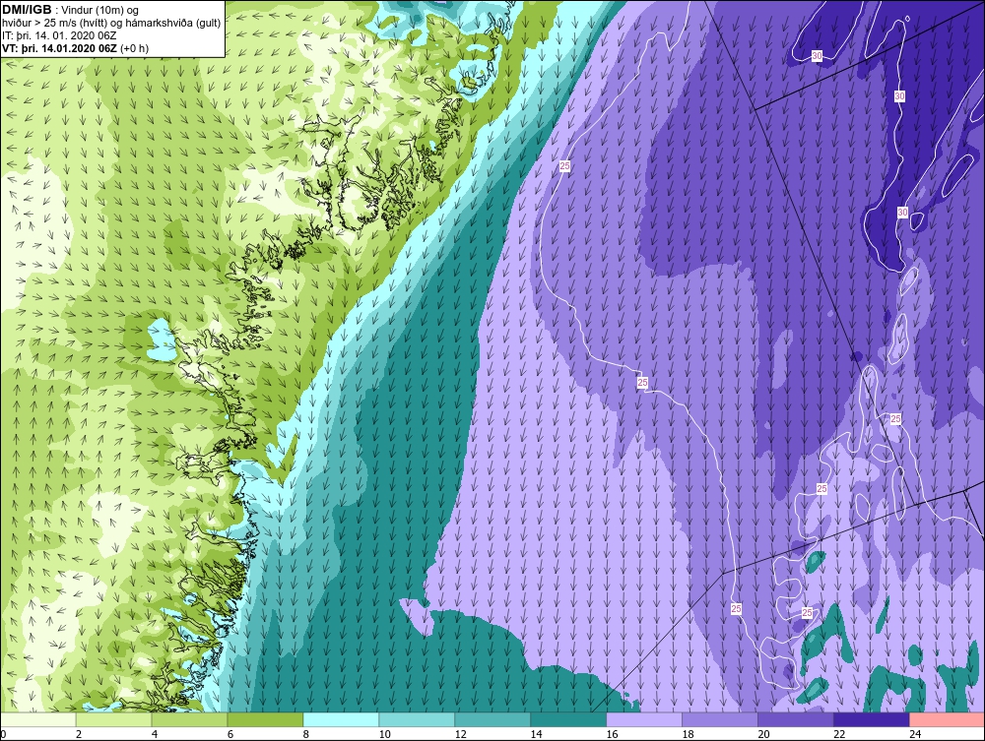Click the legend scale value '4'
This screenshot has height=741, width=985.
[x=155, y=734]
